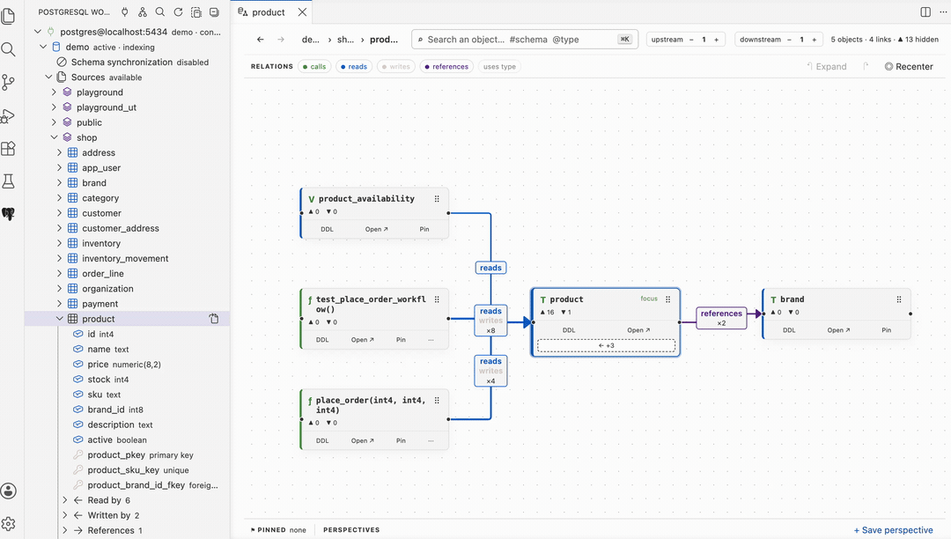Click the search magnifier in sidebar header
This screenshot has height=539, width=951.
point(160,12)
